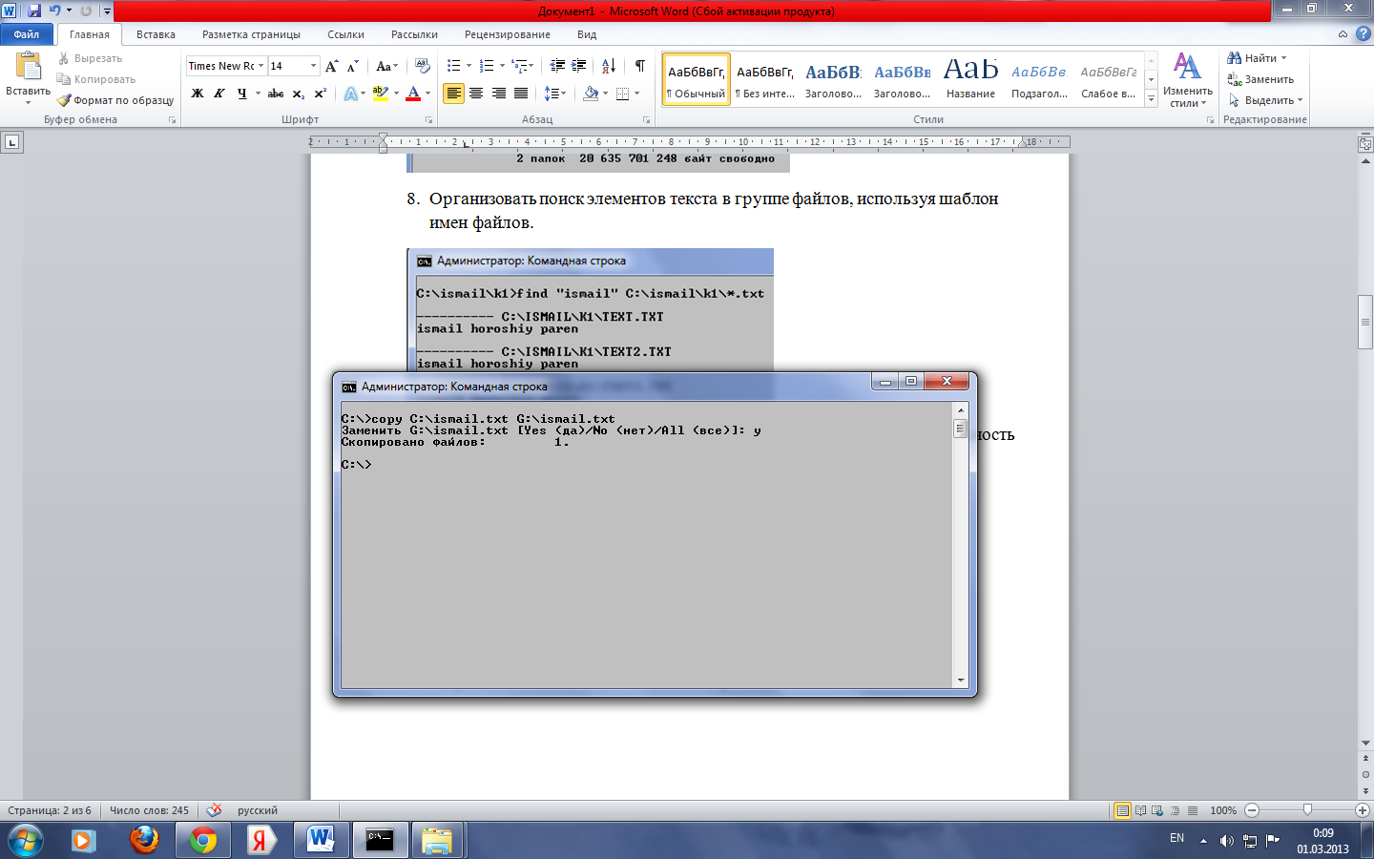Apply the Без интервала style
Image resolution: width=1374 pixels, height=859 pixels.
(x=765, y=79)
